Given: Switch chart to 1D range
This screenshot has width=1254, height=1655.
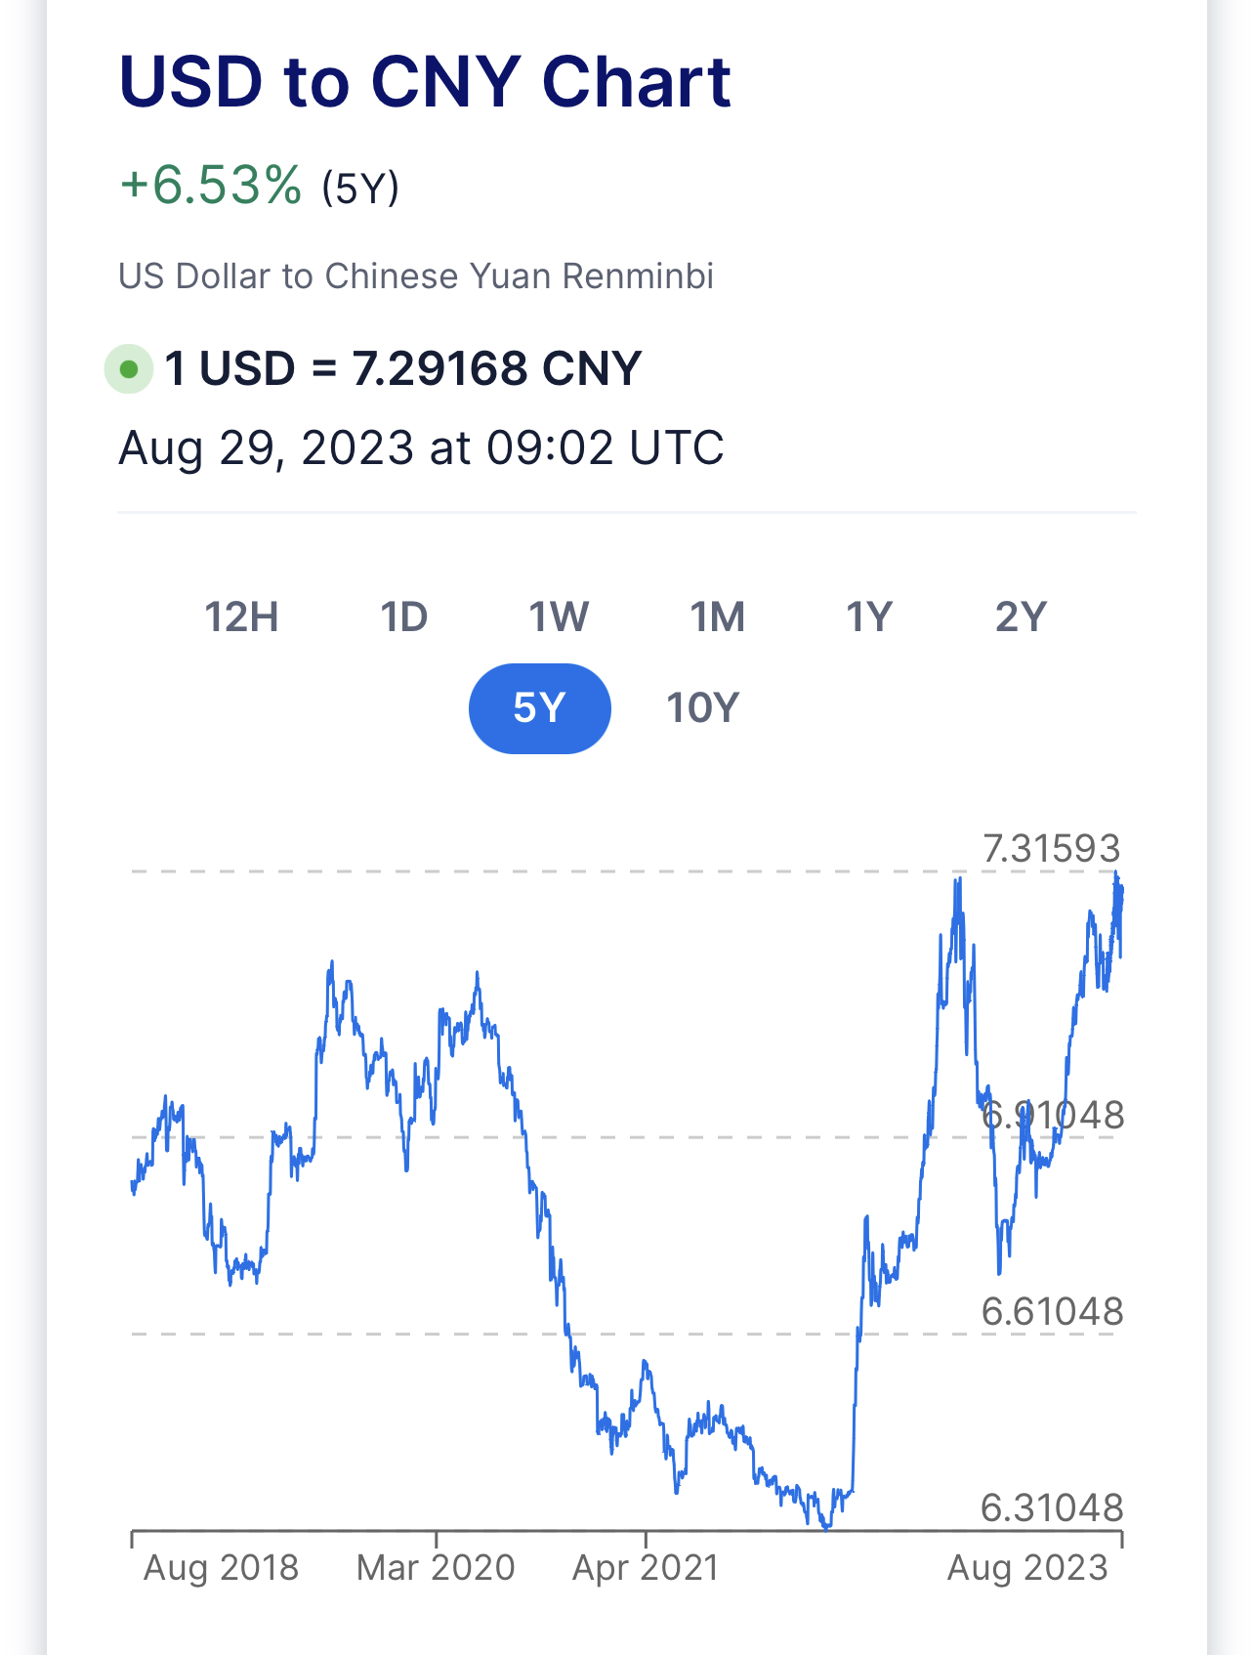Looking at the screenshot, I should (x=403, y=617).
